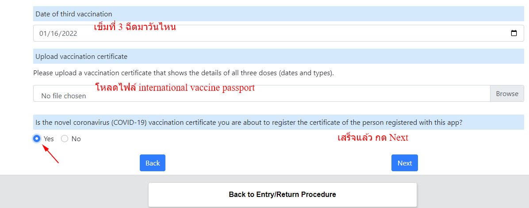Click the COVID-19 certificate question header
This screenshot has height=208, width=529.
tap(278, 122)
